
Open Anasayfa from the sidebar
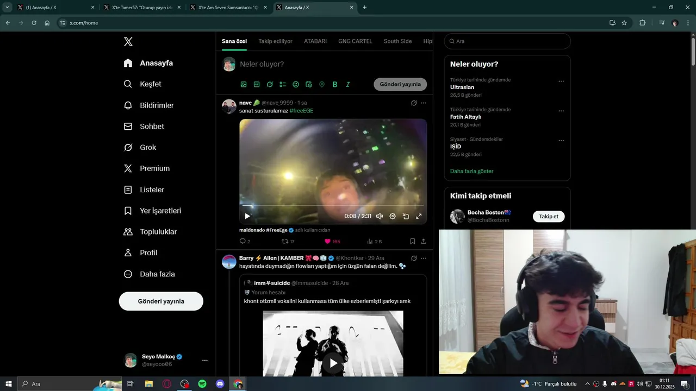(x=148, y=63)
